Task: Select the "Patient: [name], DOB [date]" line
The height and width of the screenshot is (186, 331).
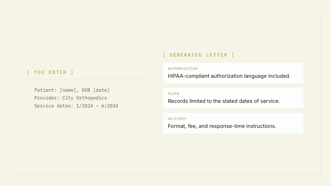Action: point(72,90)
